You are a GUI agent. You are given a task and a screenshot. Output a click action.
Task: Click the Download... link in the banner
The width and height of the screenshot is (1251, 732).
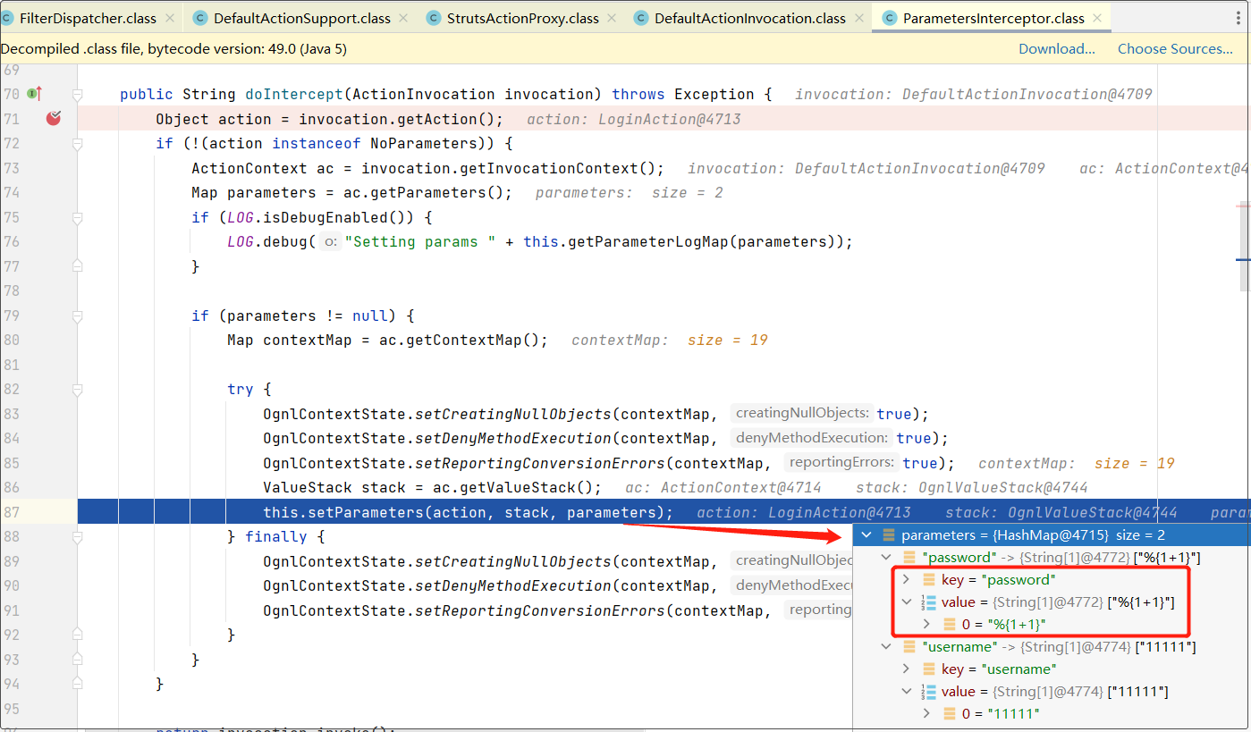(x=1057, y=48)
